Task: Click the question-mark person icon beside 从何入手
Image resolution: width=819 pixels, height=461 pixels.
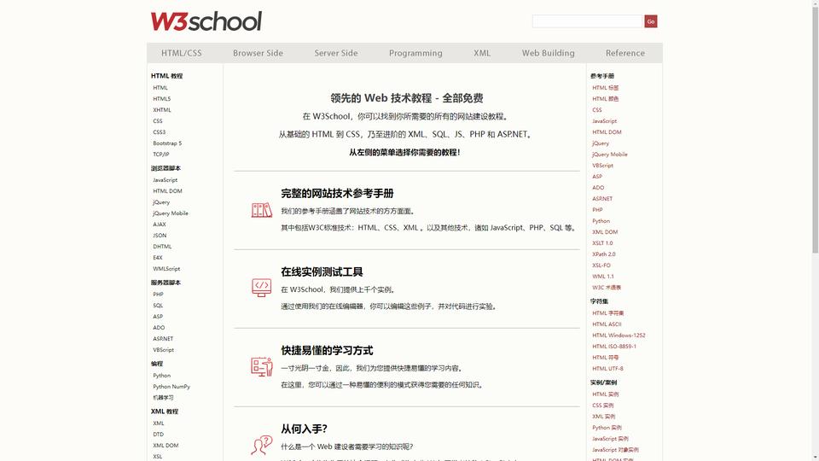Action: tap(262, 446)
